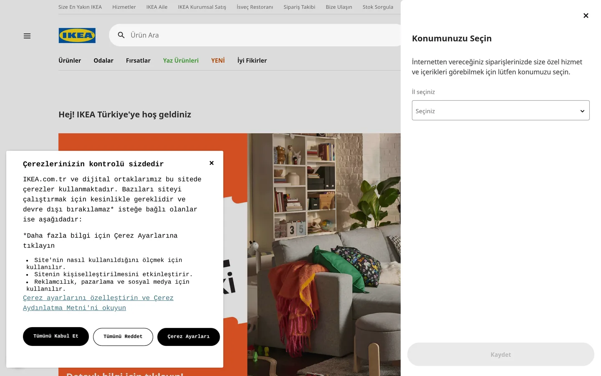Open the Odalar menu

tap(104, 61)
